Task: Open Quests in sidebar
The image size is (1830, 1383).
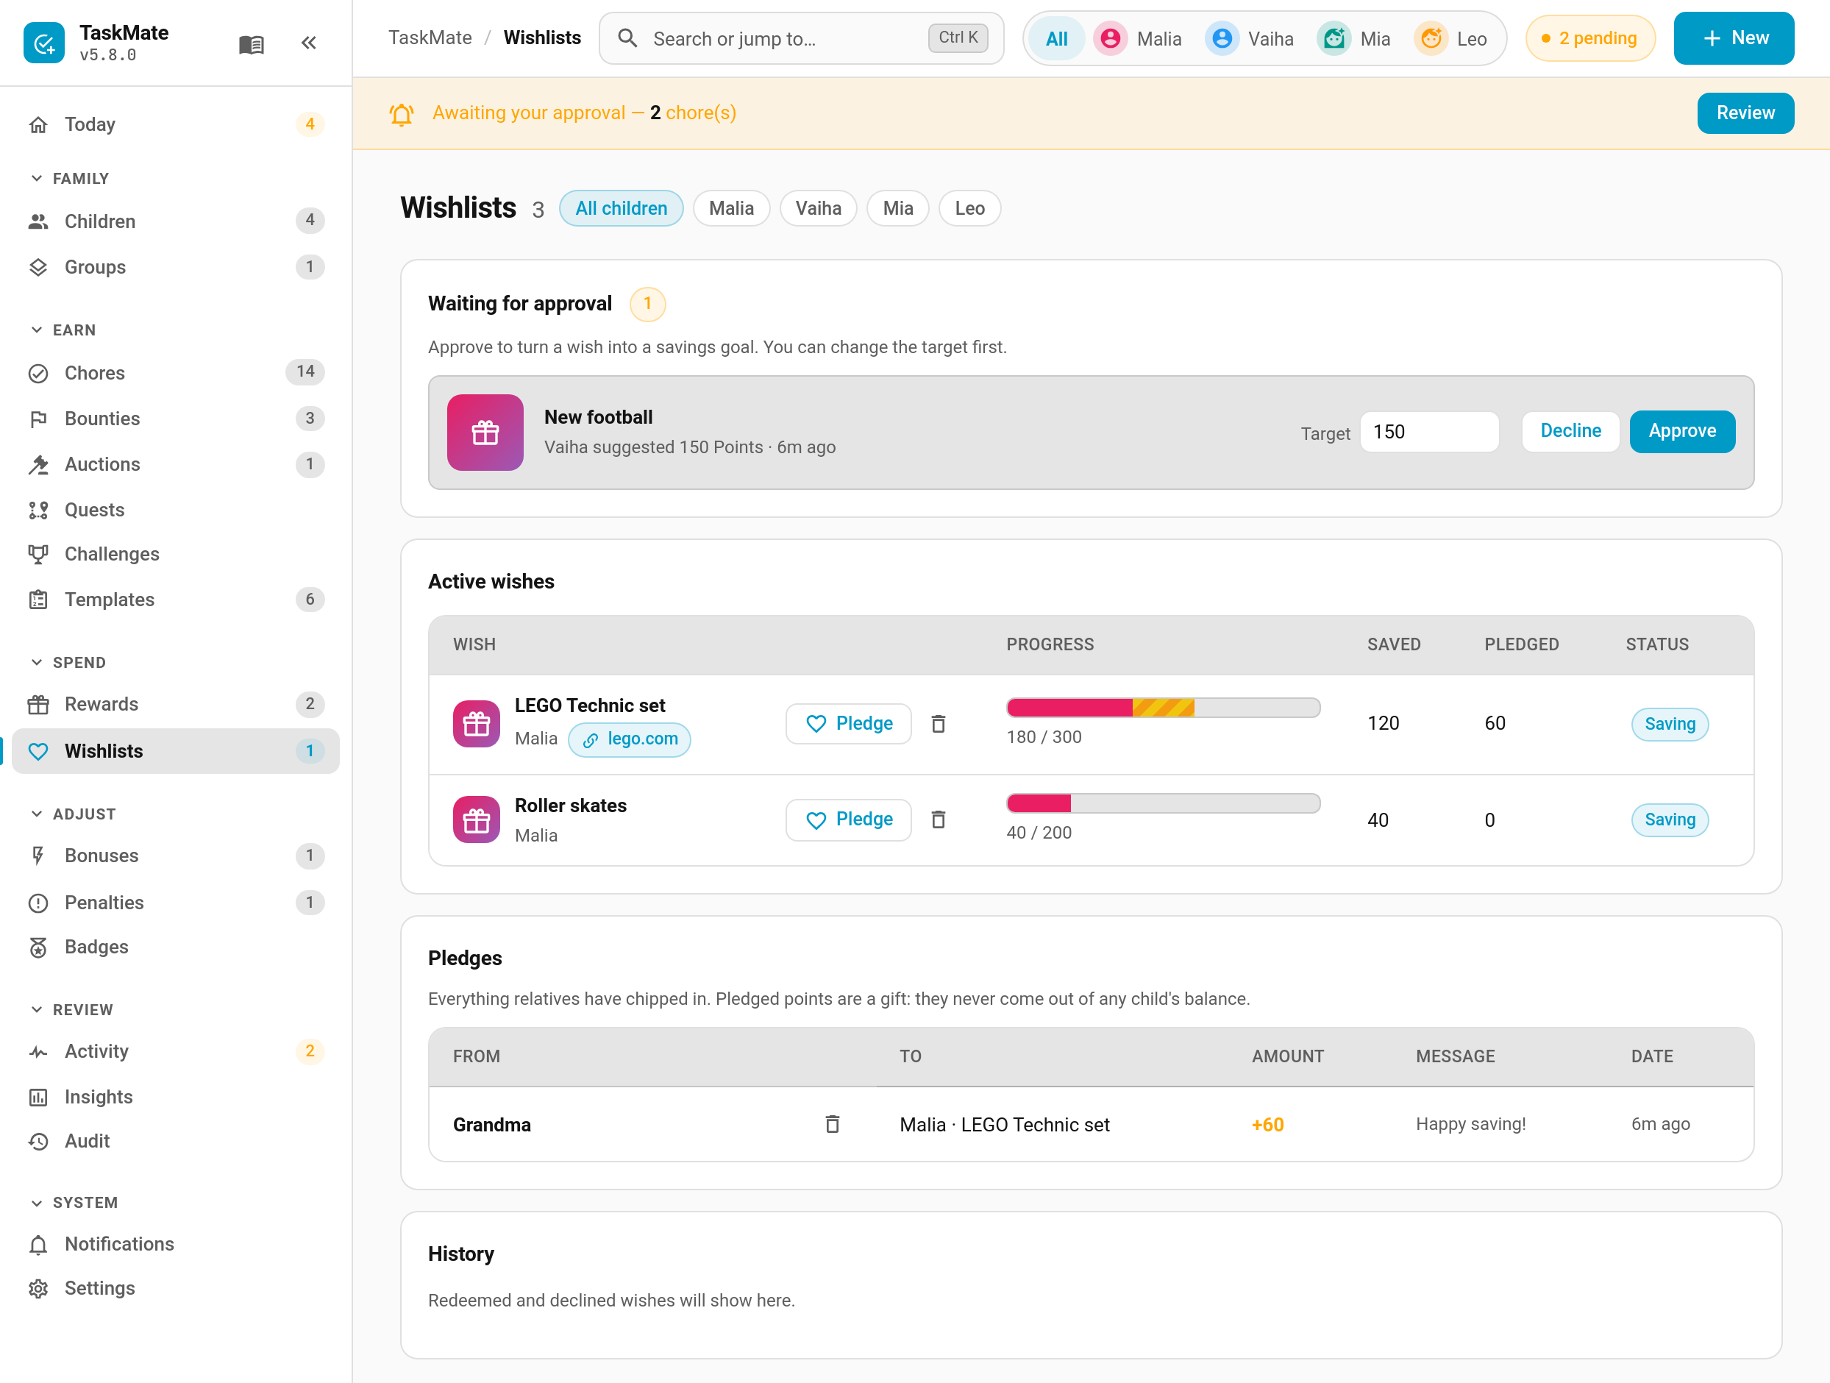Action: [175, 510]
